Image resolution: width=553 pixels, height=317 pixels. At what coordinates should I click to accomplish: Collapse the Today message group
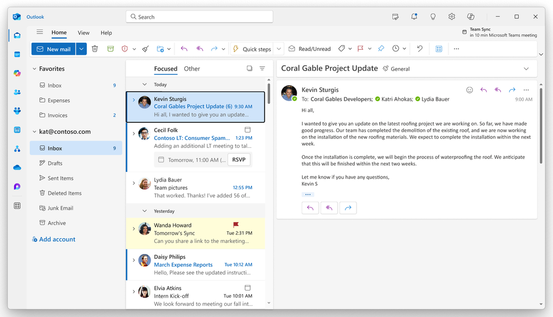(x=144, y=84)
